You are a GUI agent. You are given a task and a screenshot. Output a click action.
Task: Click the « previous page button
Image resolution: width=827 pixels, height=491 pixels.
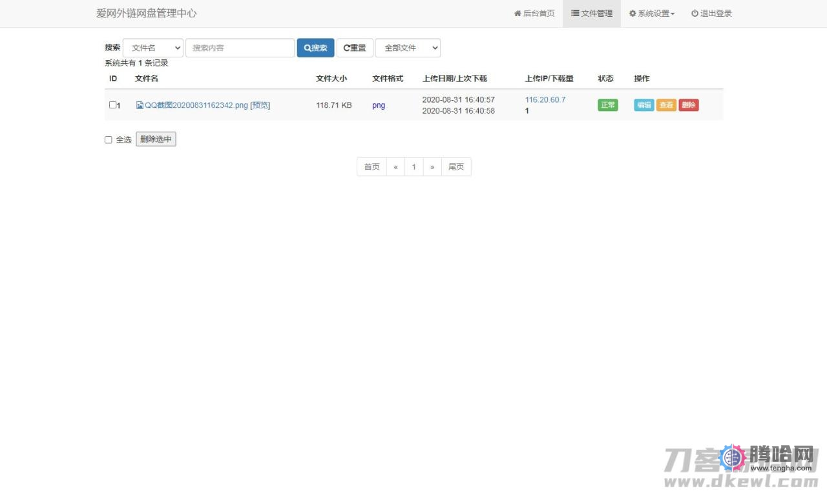tap(395, 167)
